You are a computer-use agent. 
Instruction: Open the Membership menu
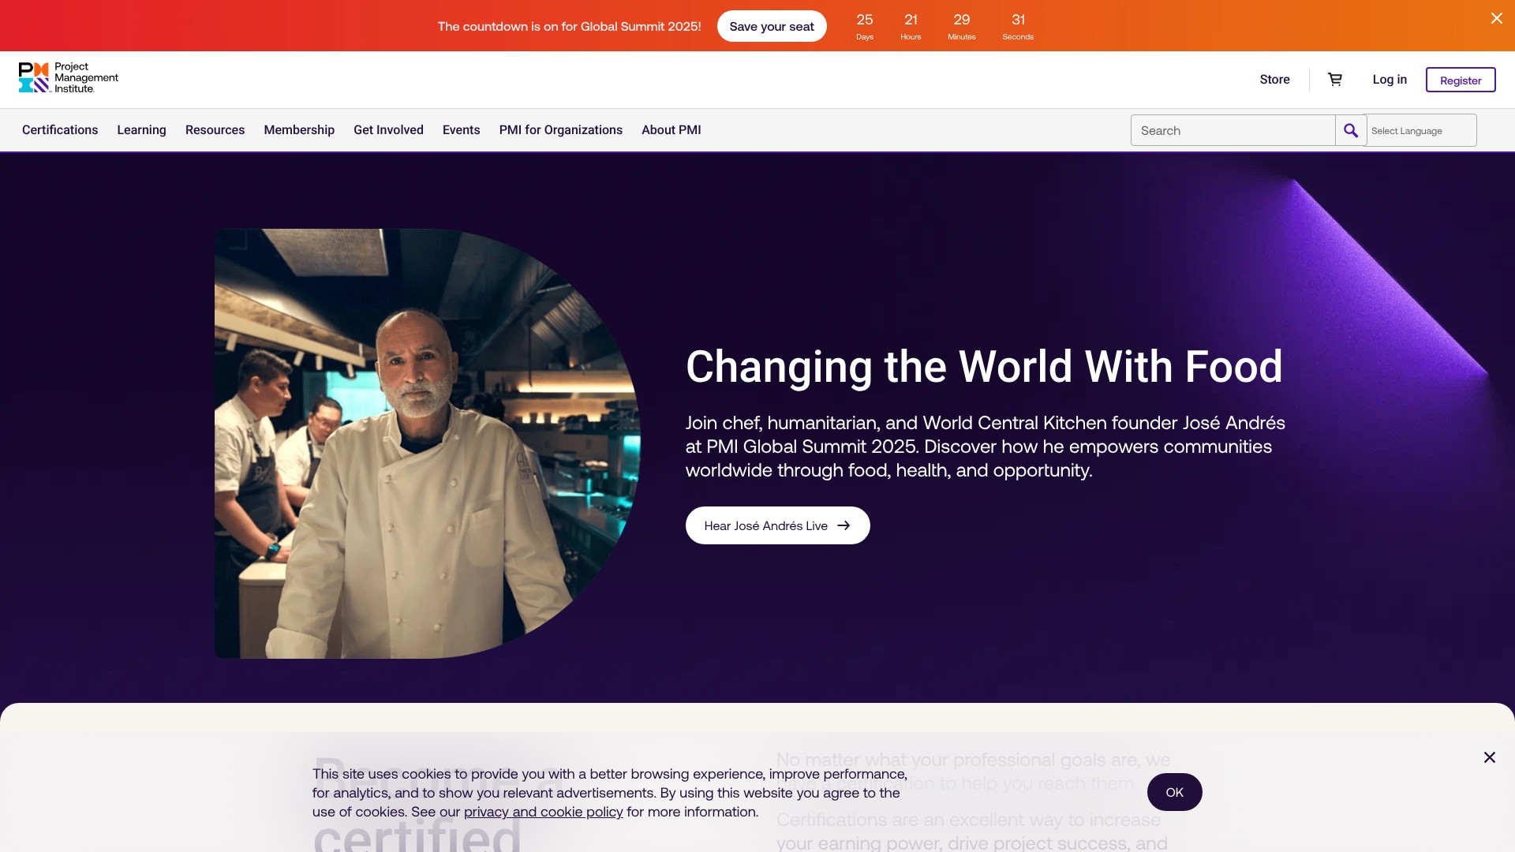299,130
